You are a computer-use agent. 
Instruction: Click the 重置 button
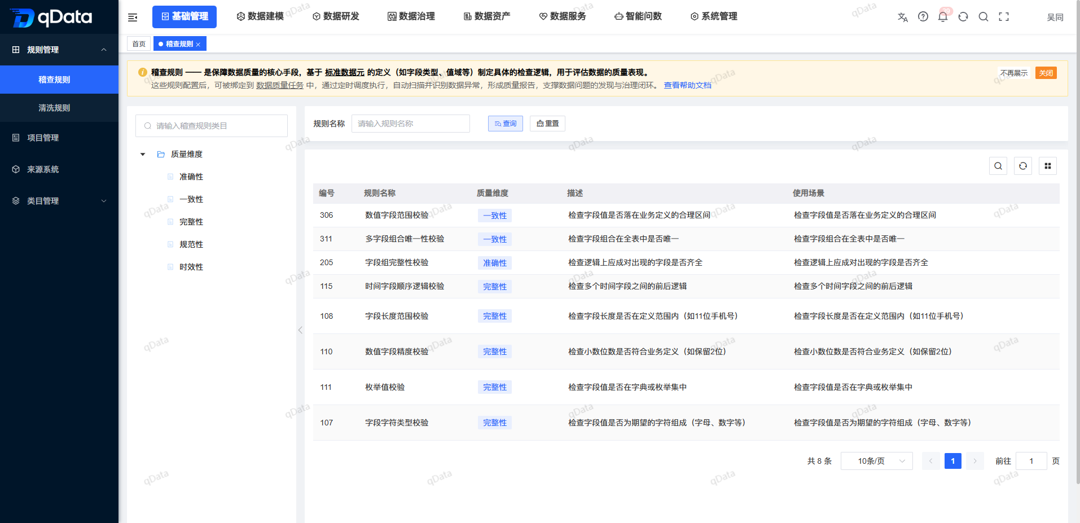(547, 124)
